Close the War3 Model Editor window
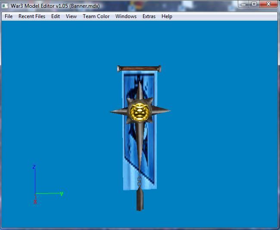Viewport: 280px width, 230px height. 268,4
